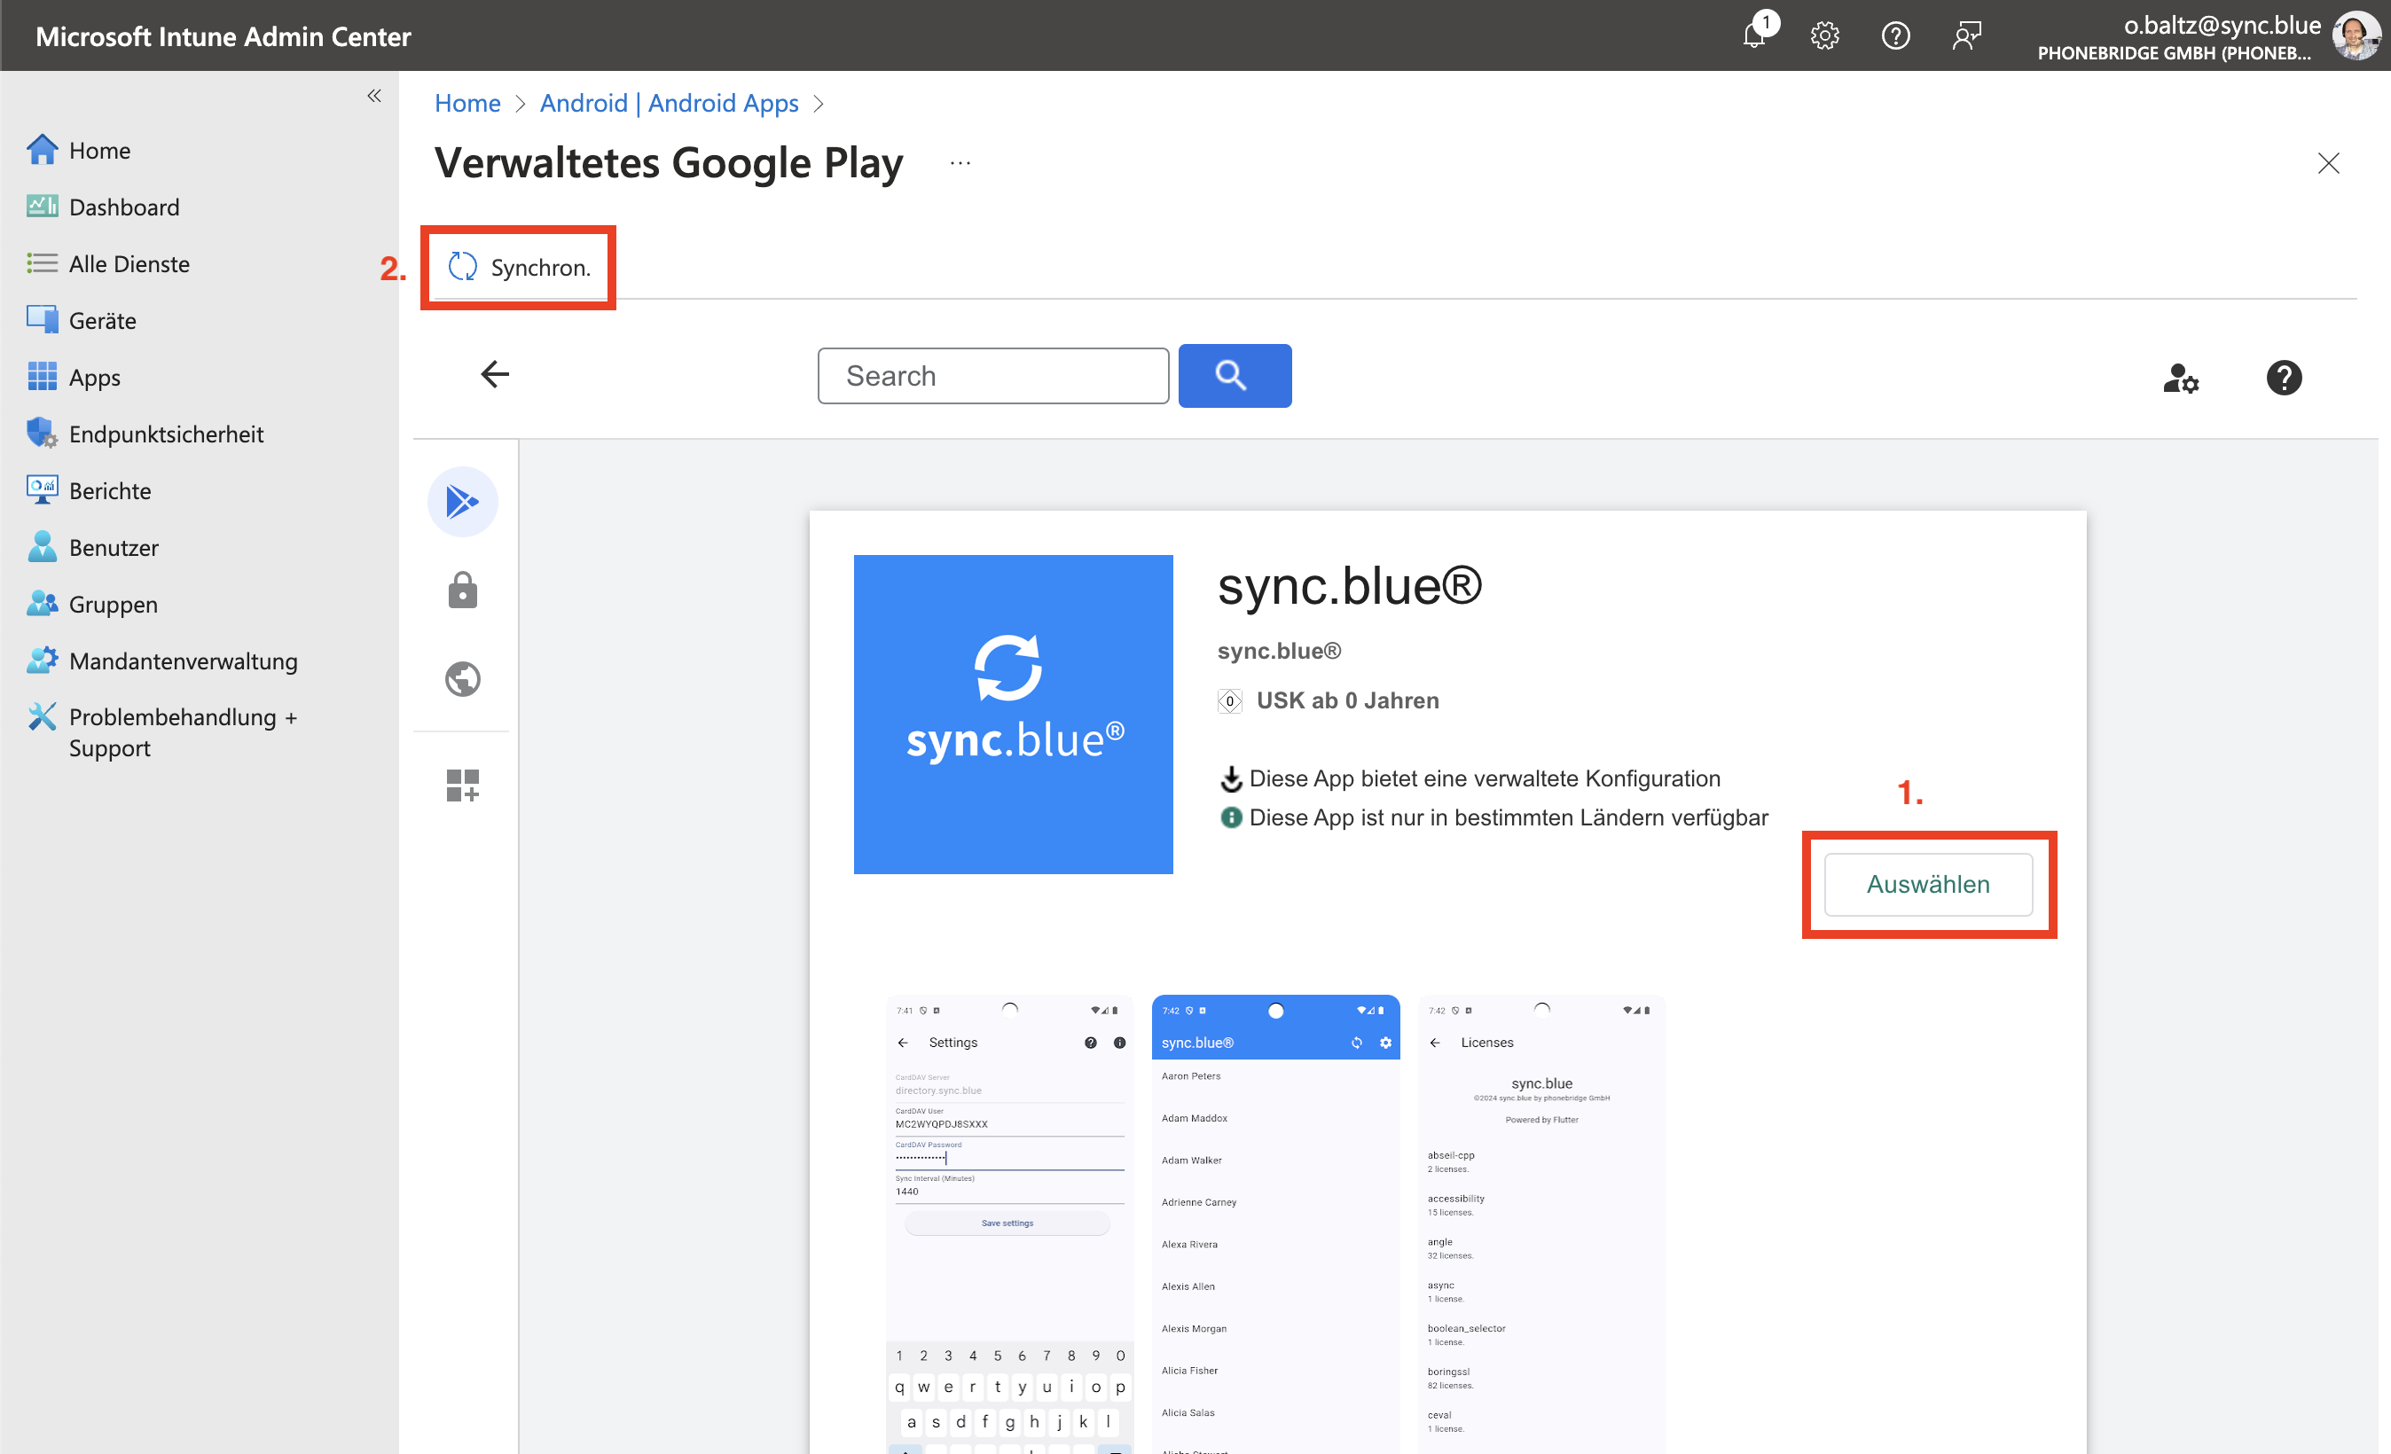Click the Endpunktsicherheit shield icon

coord(42,433)
